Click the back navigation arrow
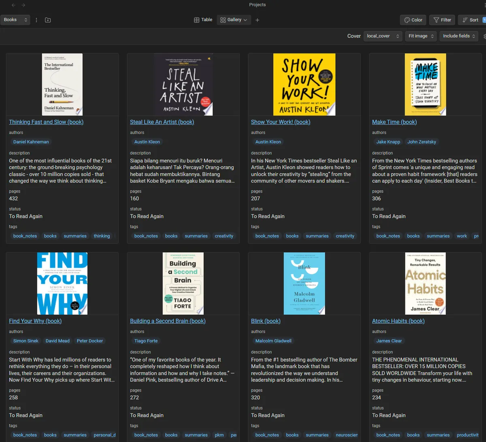The image size is (486, 442). 13,5
